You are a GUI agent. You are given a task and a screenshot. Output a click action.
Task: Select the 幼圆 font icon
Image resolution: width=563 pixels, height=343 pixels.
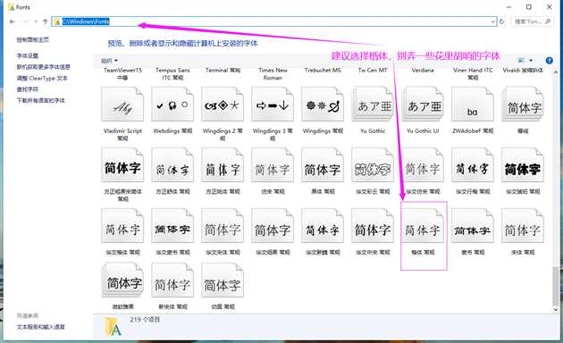coord(223,280)
